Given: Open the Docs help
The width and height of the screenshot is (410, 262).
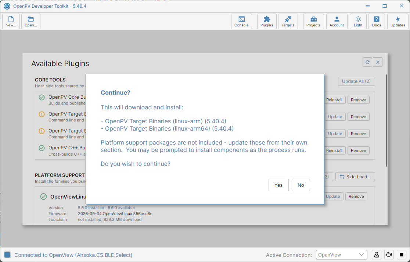Looking at the screenshot, I should 377,21.
